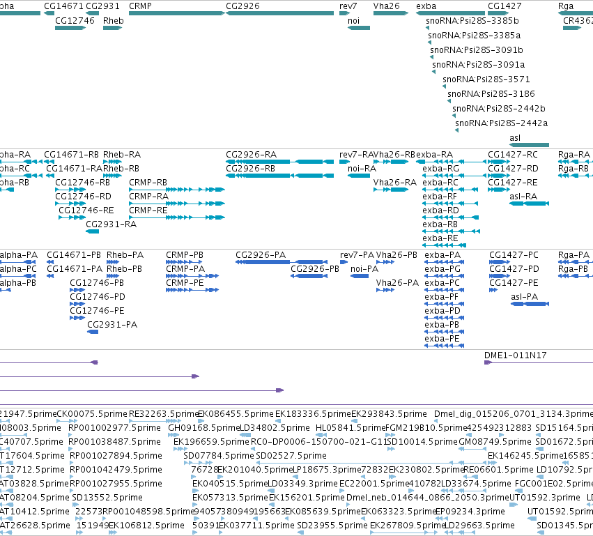The height and width of the screenshot is (536, 593).
Task: Select the CRMP-PB protein label
Action: coord(185,255)
